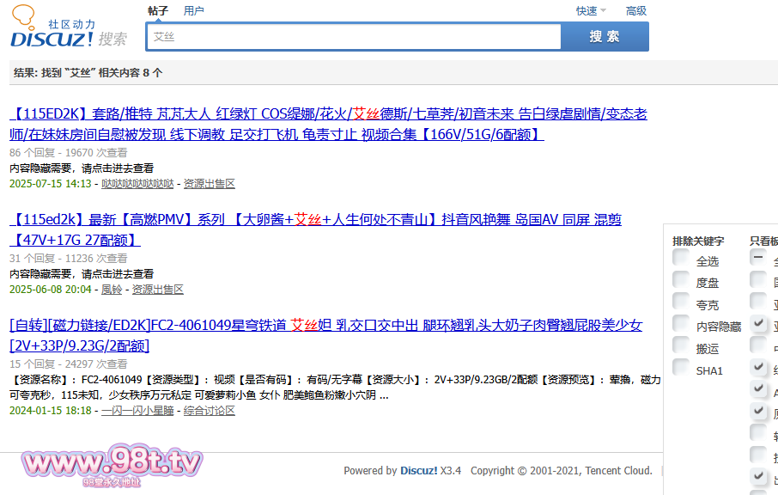Image resolution: width=778 pixels, height=495 pixels.
Task: Tick the SHA1 exclusion checkbox
Action: pyautogui.click(x=681, y=368)
